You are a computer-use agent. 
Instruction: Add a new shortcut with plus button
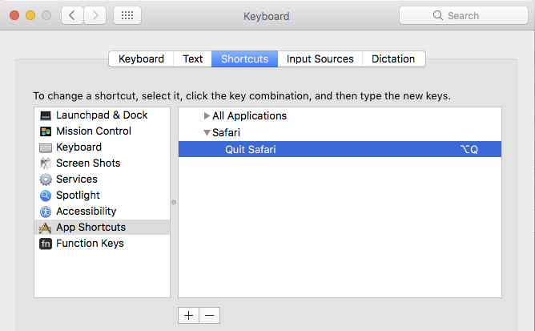pyautogui.click(x=189, y=315)
